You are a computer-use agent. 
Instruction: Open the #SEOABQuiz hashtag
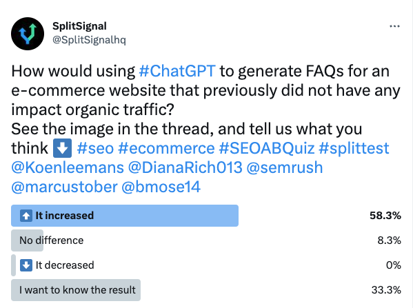pyautogui.click(x=267, y=148)
